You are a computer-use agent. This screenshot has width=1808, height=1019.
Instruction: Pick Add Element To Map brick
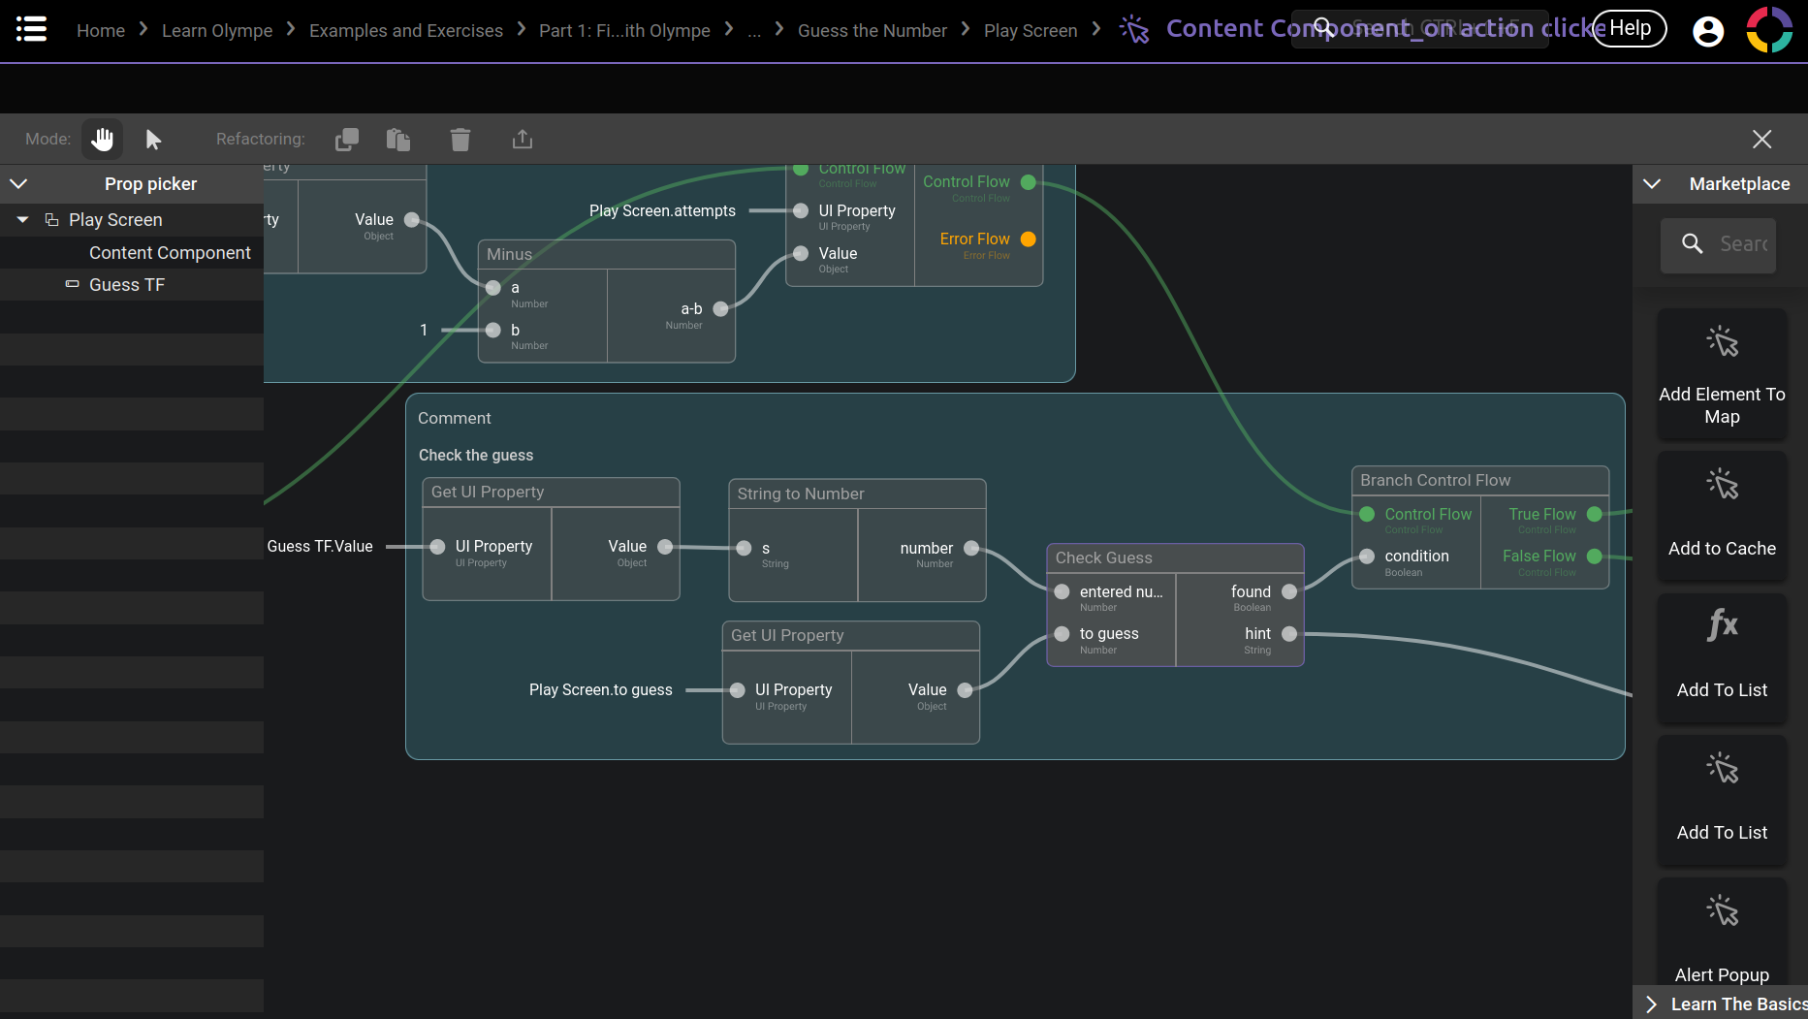1722,373
